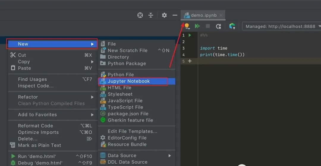
Task: Select DDL Data Source
Action: tap(136, 162)
